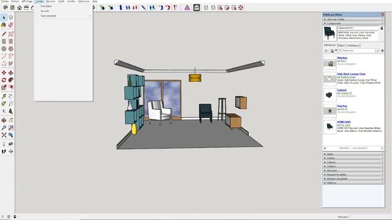Screen dimensions: 392x220
Task: Click the pink pyramid toolbar icon
Action: tap(187, 8)
